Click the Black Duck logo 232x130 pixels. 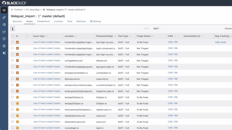click(14, 3)
